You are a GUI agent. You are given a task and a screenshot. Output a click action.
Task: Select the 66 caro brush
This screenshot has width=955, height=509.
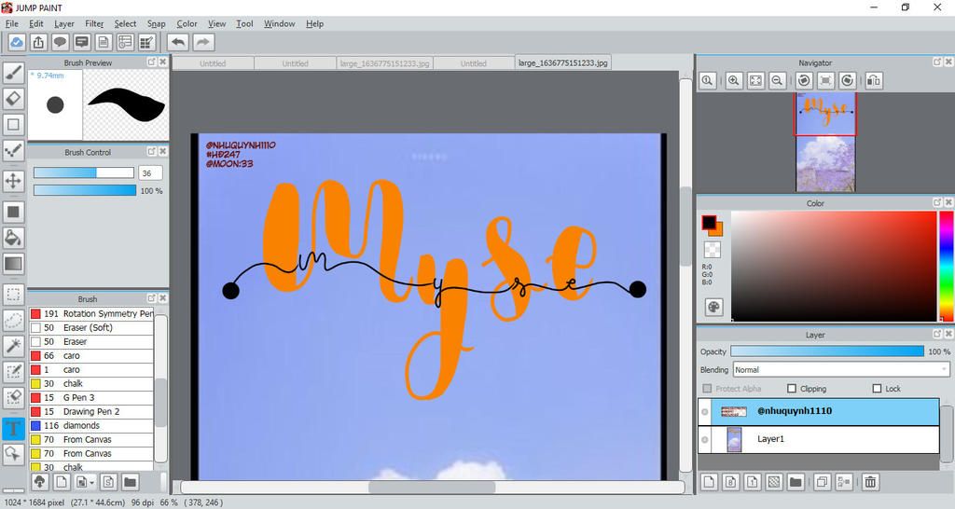[x=91, y=355]
